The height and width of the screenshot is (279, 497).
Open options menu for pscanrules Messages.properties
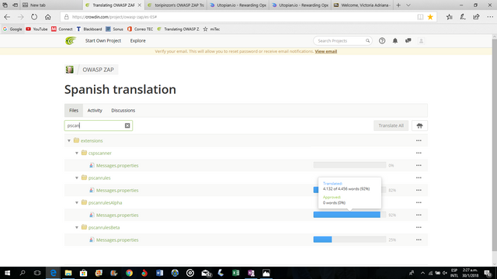coord(419,190)
